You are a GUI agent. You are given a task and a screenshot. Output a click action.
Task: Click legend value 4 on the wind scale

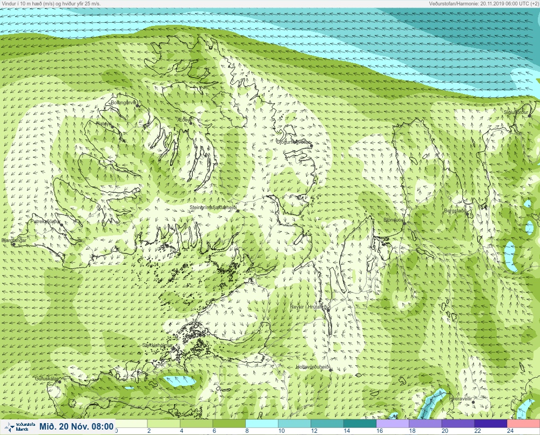[181, 431]
